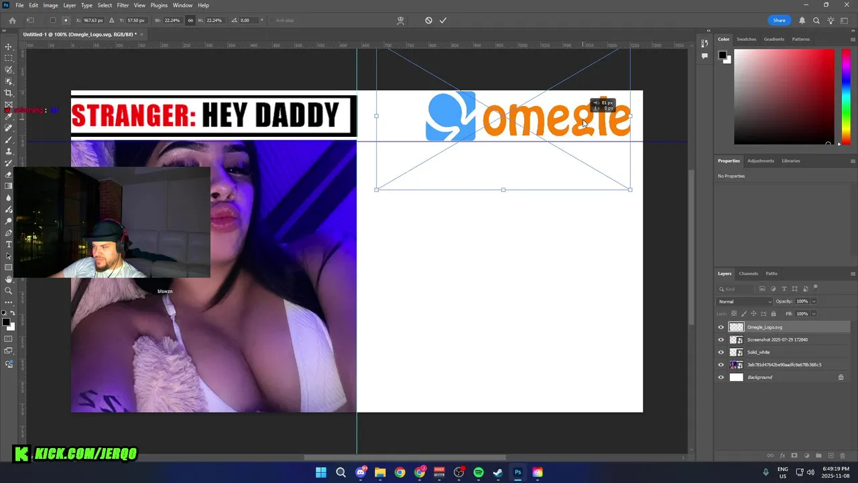
Task: Open the Layers panel flyout menu
Action: pos(853,274)
